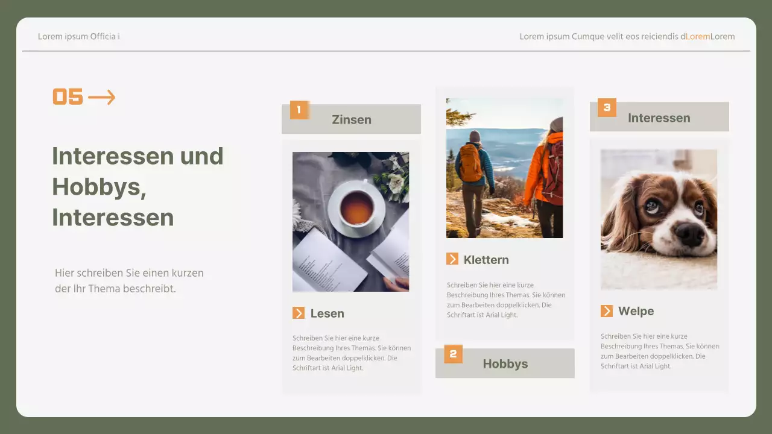The height and width of the screenshot is (434, 772).
Task: Select the dog photo under Interessen
Action: [x=658, y=219]
